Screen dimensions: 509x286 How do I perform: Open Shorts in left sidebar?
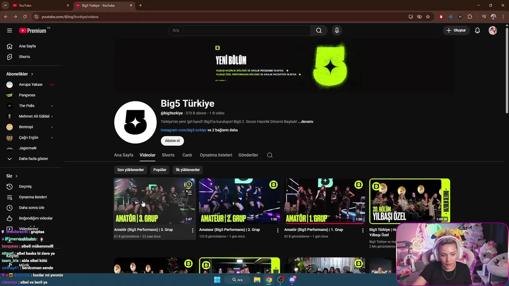tap(24, 57)
